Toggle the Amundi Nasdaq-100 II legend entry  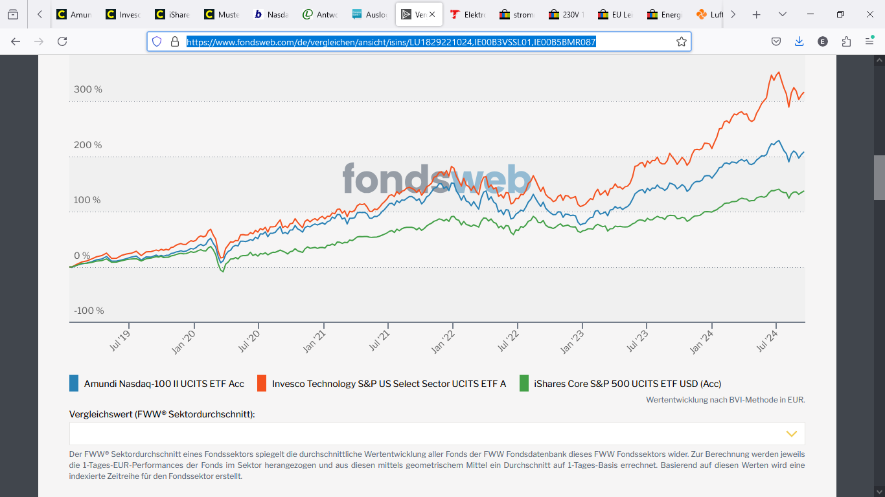tap(157, 384)
